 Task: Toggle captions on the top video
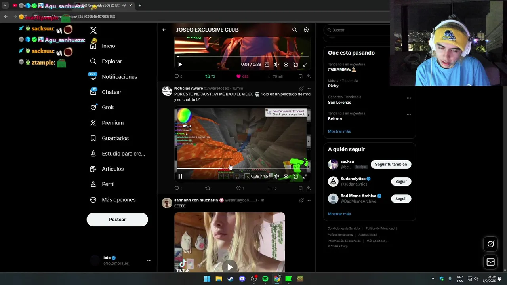[267, 65]
